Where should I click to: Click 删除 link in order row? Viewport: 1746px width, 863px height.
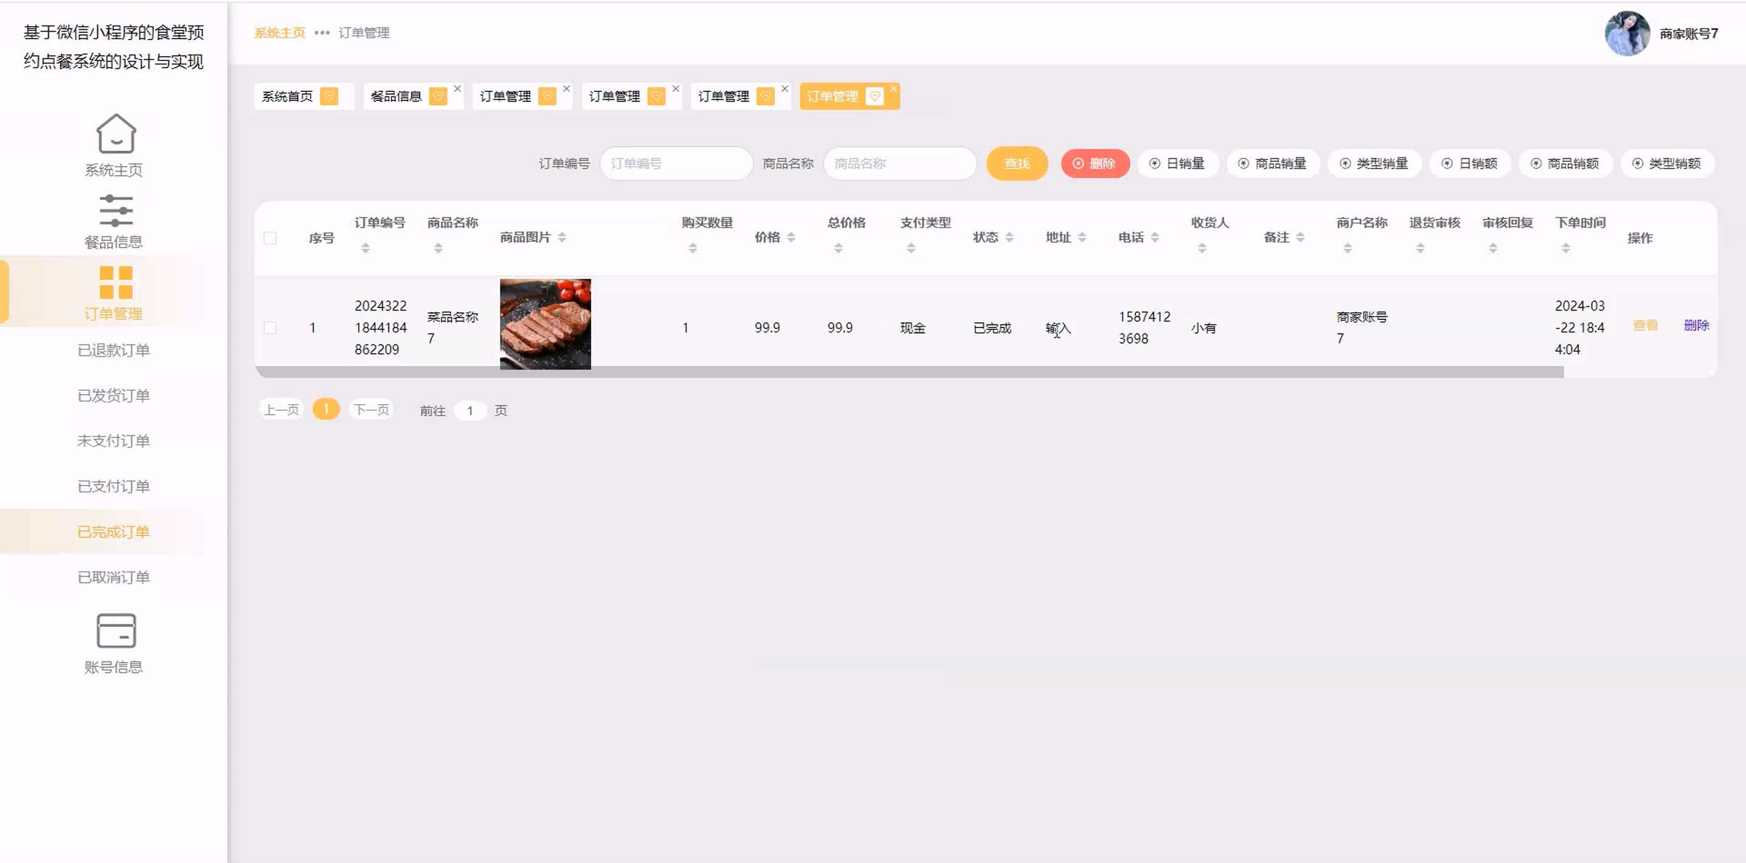coord(1697,325)
